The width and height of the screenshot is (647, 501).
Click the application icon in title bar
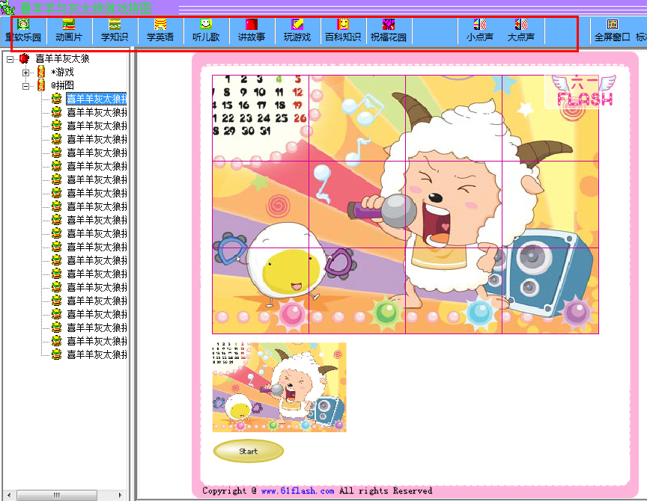[x=7, y=7]
